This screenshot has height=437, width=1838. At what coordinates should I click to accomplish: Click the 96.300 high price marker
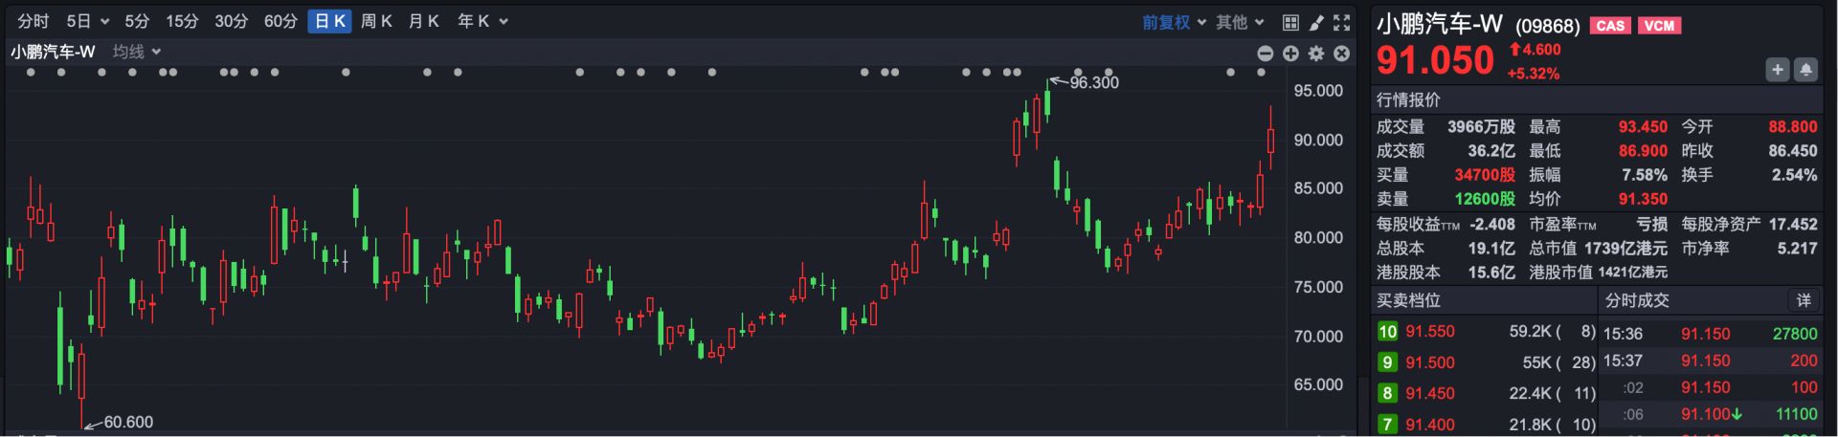(x=1093, y=82)
